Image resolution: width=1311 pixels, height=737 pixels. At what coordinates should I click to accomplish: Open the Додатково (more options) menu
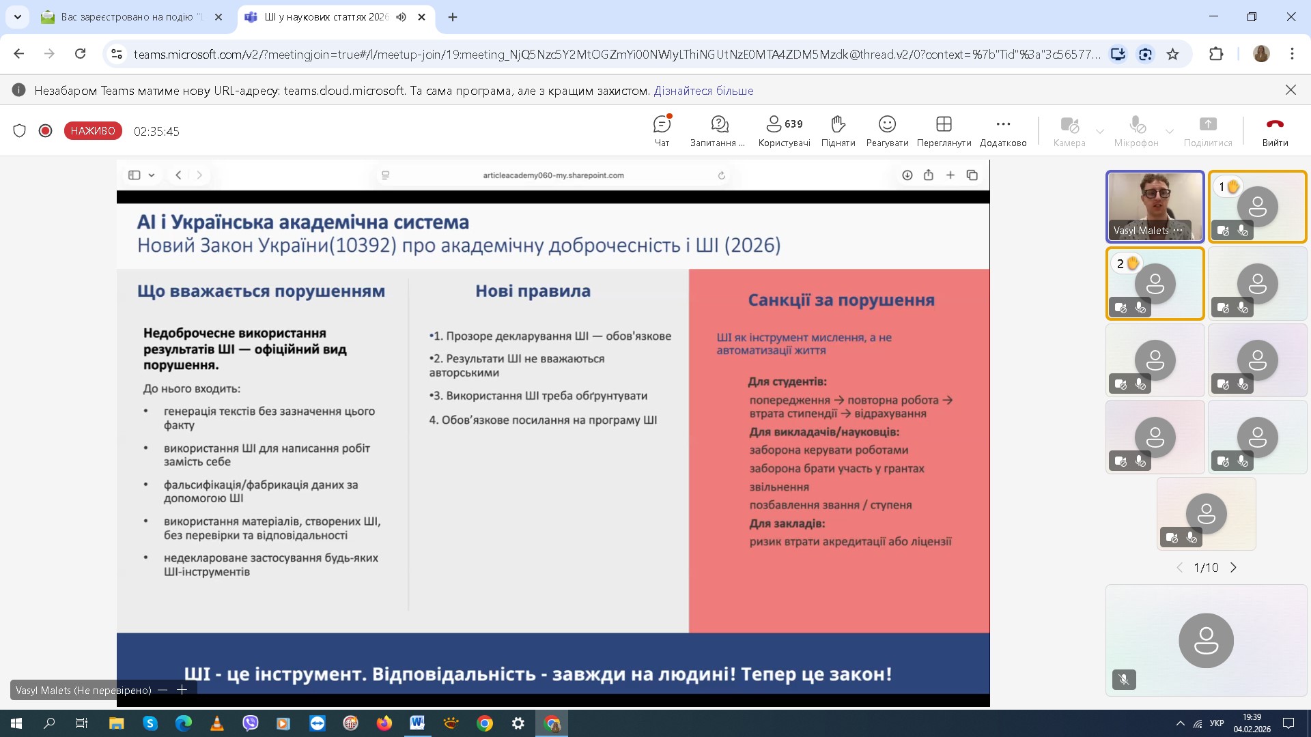[1002, 130]
